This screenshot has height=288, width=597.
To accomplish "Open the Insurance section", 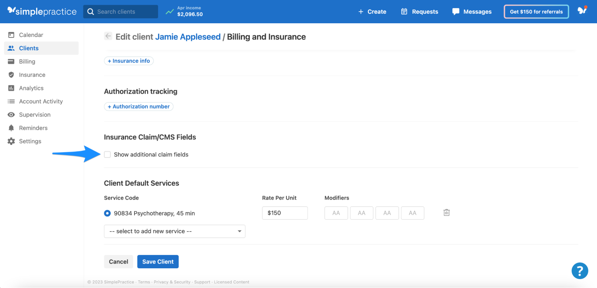I will (32, 75).
